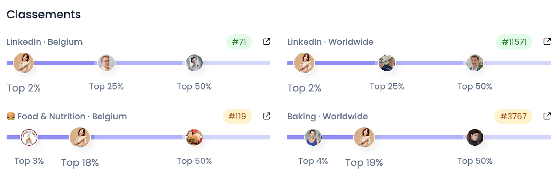Click the hamburger emoji icon

pyautogui.click(x=11, y=116)
